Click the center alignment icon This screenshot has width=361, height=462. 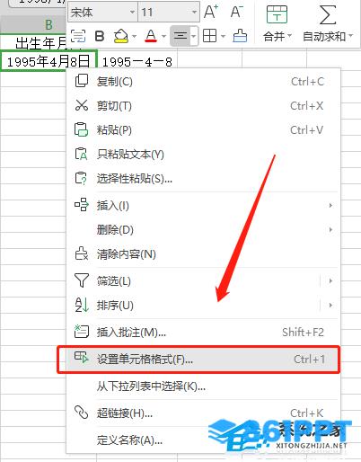[180, 36]
